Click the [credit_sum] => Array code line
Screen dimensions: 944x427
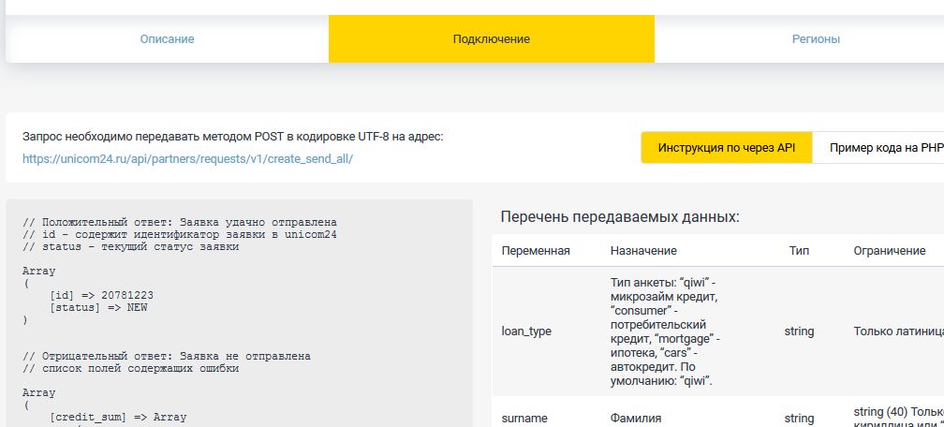[x=118, y=418]
